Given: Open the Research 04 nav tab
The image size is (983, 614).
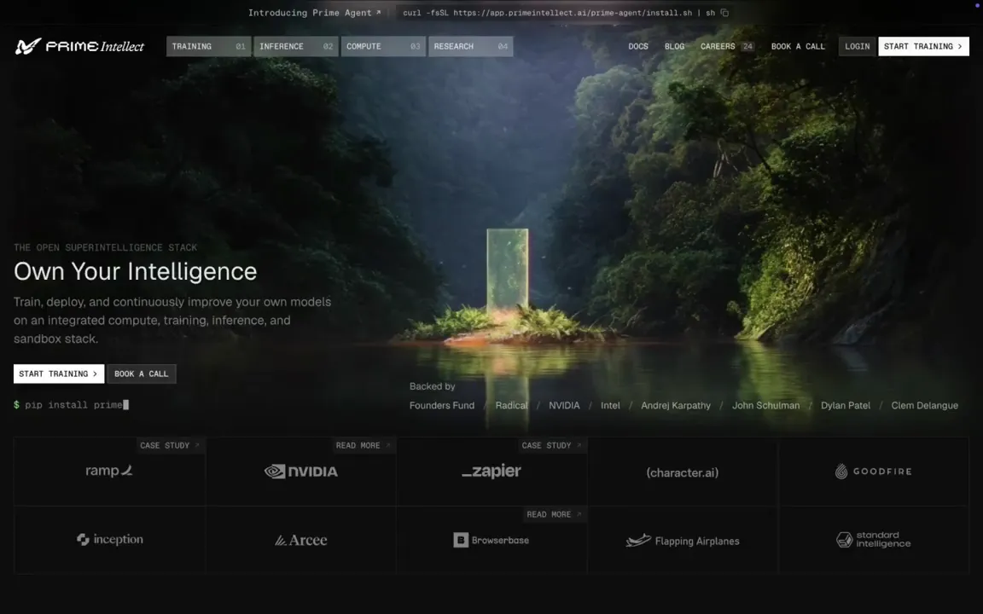Looking at the screenshot, I should tap(471, 46).
